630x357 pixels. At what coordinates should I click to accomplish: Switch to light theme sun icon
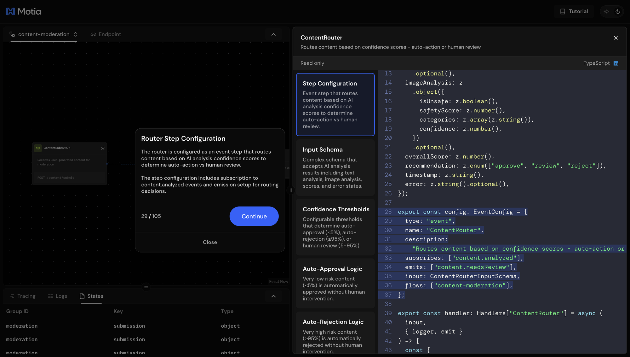[606, 12]
